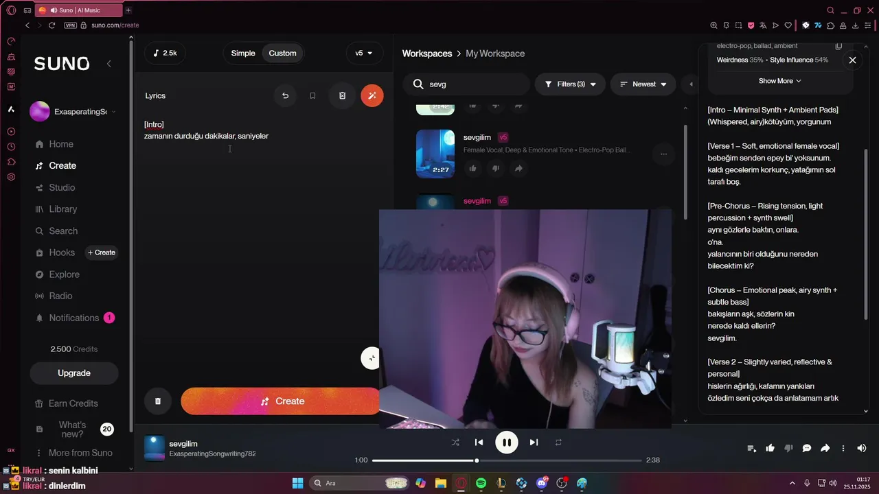Share the playing song from the player bar
The width and height of the screenshot is (879, 494).
pos(825,448)
